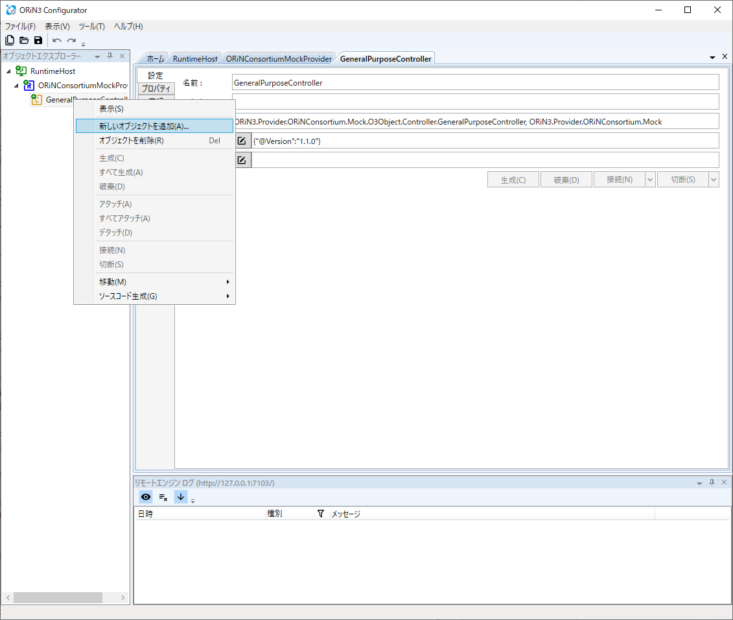This screenshot has height=620, width=733.
Task: Open the 表示(V) menu
Action: (x=58, y=26)
